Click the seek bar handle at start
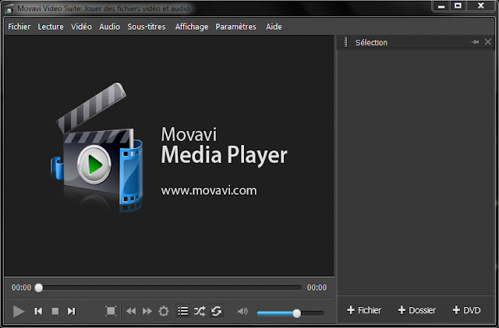Image resolution: width=499 pixels, height=328 pixels. [39, 287]
